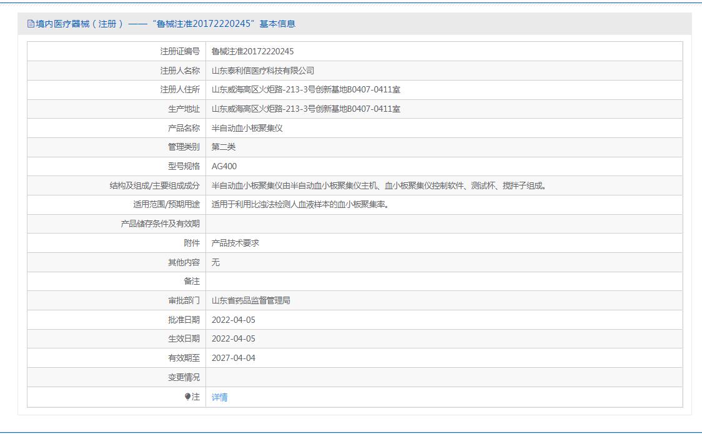Click the 型号规格 label
Image resolution: width=702 pixels, height=434 pixels.
pyautogui.click(x=184, y=167)
